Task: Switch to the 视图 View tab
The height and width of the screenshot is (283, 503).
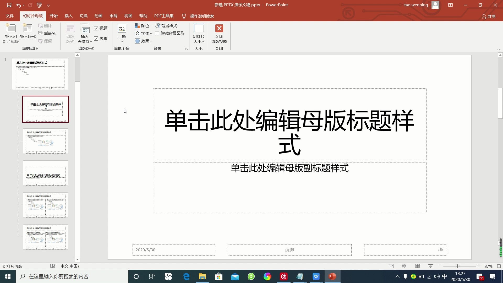Action: [128, 16]
